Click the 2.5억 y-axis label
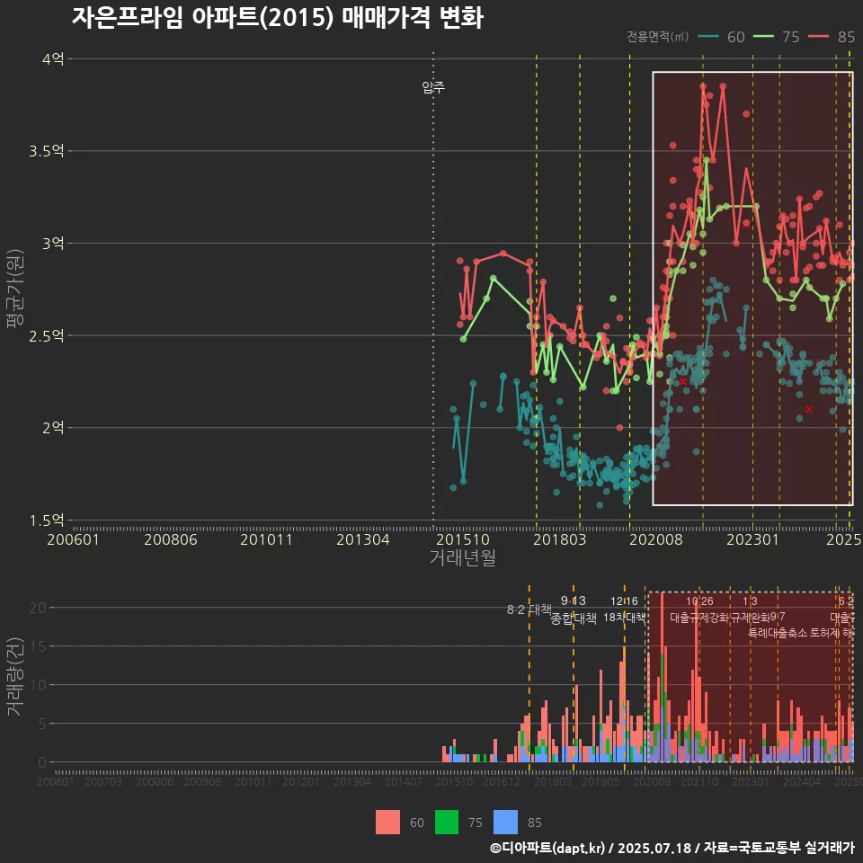Viewport: 863px width, 863px height. click(x=47, y=335)
